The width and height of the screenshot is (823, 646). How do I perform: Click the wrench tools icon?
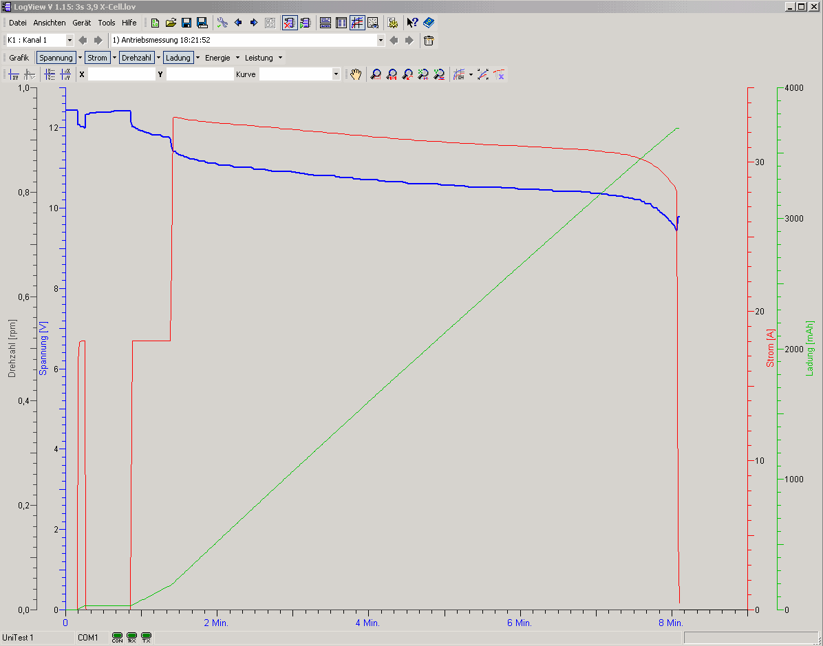point(222,23)
